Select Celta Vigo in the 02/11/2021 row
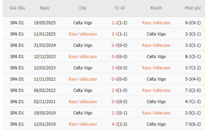The height and width of the screenshot is (131, 205). coord(156,102)
